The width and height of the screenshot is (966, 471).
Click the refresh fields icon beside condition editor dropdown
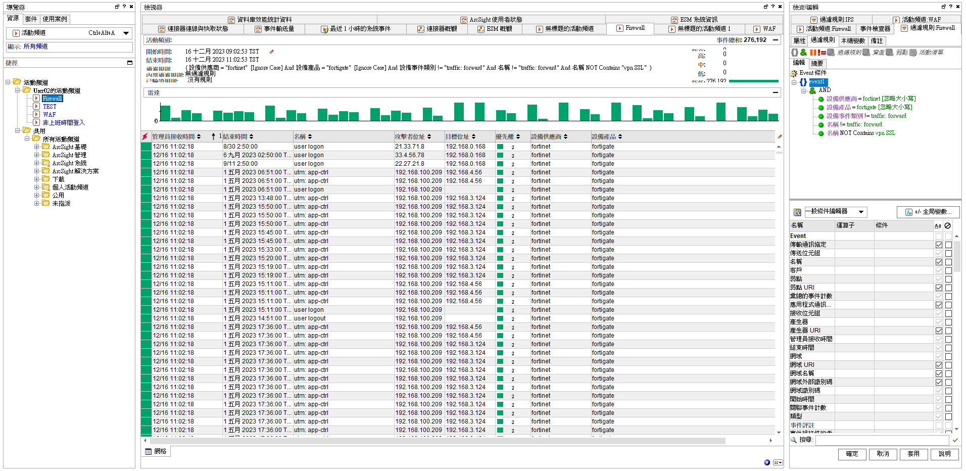(797, 212)
